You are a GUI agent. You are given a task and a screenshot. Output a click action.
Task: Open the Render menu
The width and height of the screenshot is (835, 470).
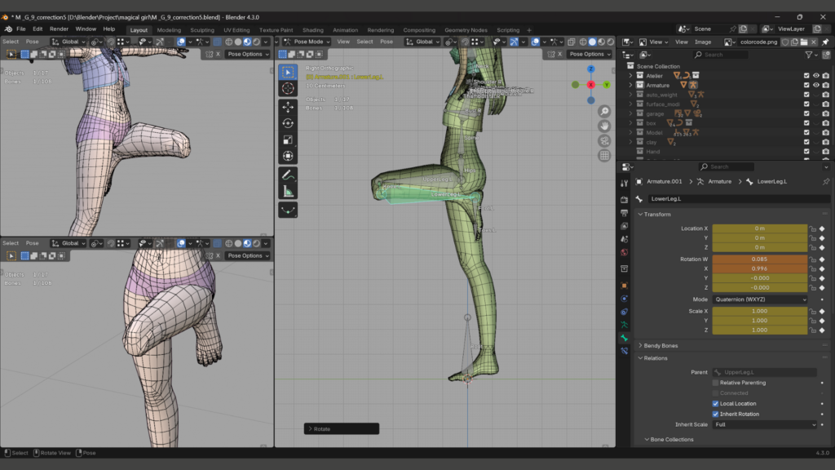(59, 29)
